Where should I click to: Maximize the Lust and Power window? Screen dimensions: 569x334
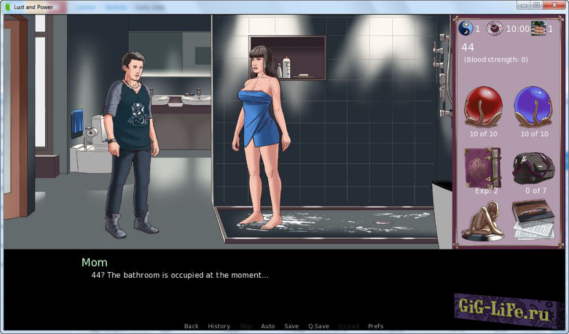point(537,5)
